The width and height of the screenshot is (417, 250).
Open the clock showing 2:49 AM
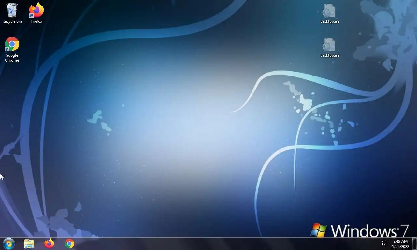tap(400, 241)
